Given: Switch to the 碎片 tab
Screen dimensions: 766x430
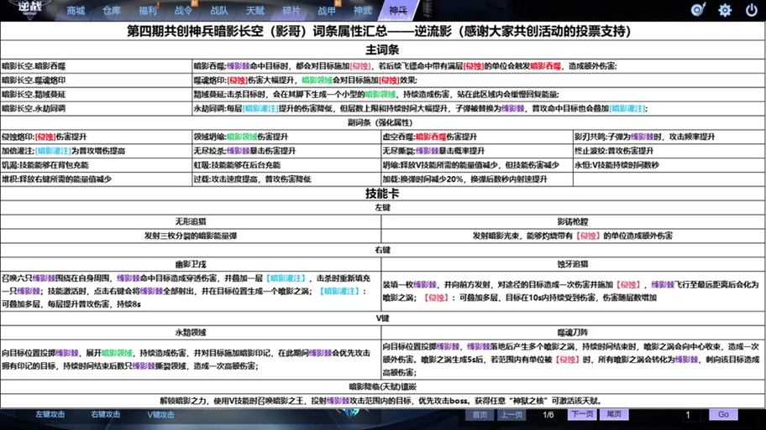Looking at the screenshot, I should pyautogui.click(x=291, y=10).
